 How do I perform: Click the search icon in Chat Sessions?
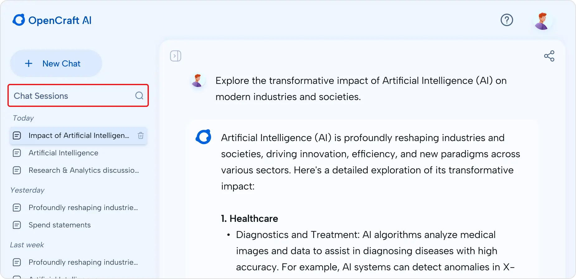click(x=139, y=96)
